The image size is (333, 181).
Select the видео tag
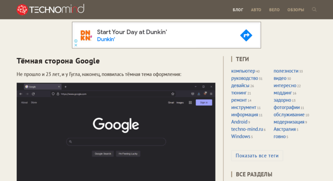pos(280,78)
